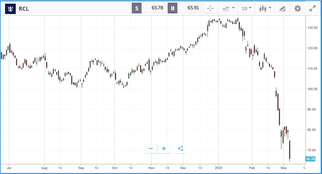Click the Feb date axis label
This screenshot has width=322, height=174.
pos(252,168)
